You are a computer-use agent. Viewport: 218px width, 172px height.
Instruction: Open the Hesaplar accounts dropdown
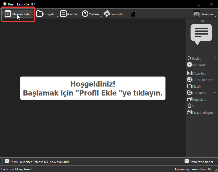pos(205,14)
